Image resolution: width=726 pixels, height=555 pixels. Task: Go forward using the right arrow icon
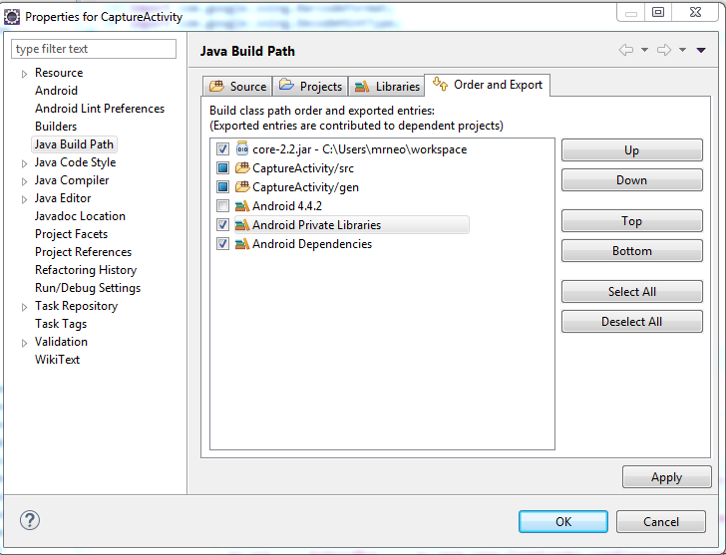coord(664,50)
